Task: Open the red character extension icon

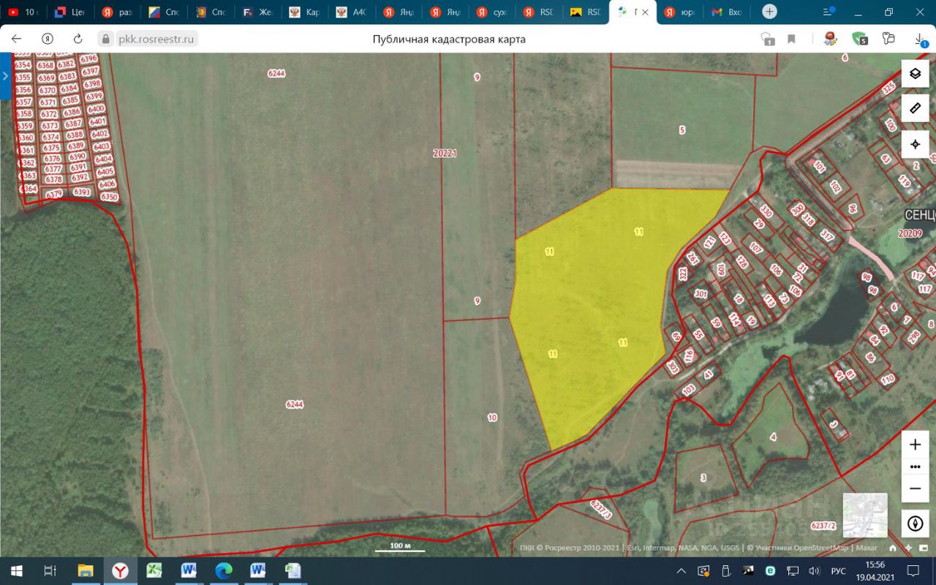Action: click(830, 39)
